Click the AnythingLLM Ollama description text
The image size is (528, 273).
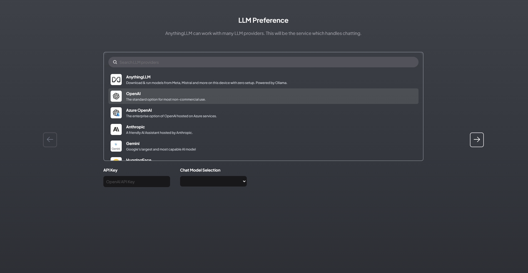coord(206,83)
